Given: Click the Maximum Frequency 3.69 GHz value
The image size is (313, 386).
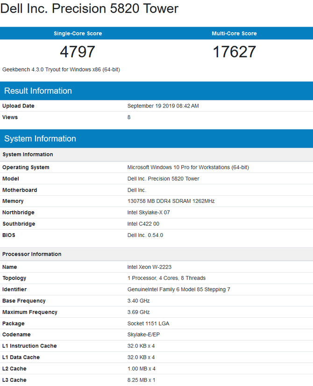Looking at the screenshot, I should pos(138,312).
